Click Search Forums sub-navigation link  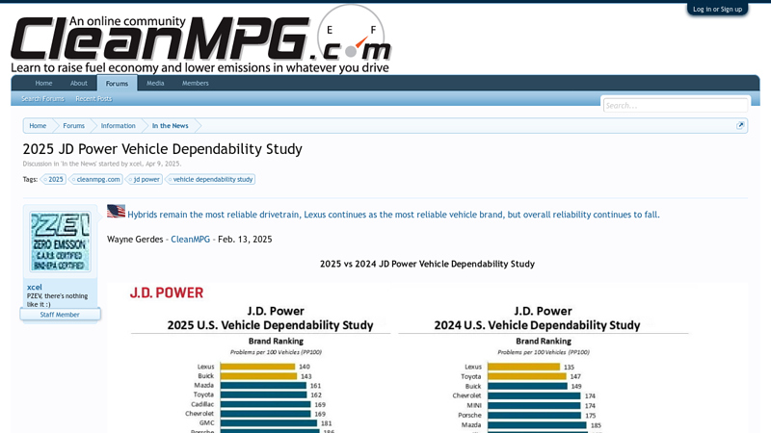coord(42,99)
